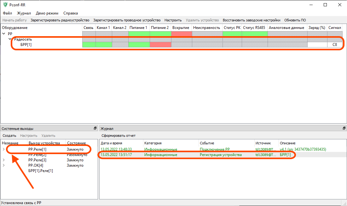The image size is (347, 206).
Task: Click Сформировать отчет in journal panel
Action: pos(119,136)
